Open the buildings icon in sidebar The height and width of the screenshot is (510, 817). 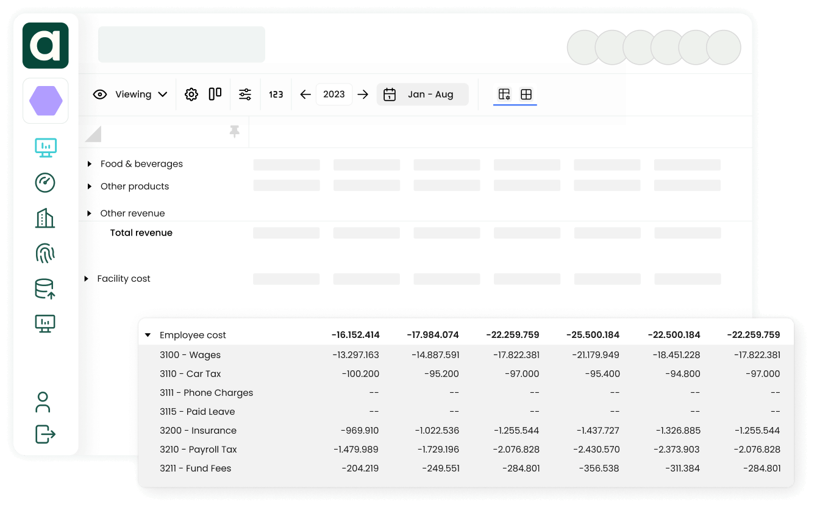pos(45,218)
